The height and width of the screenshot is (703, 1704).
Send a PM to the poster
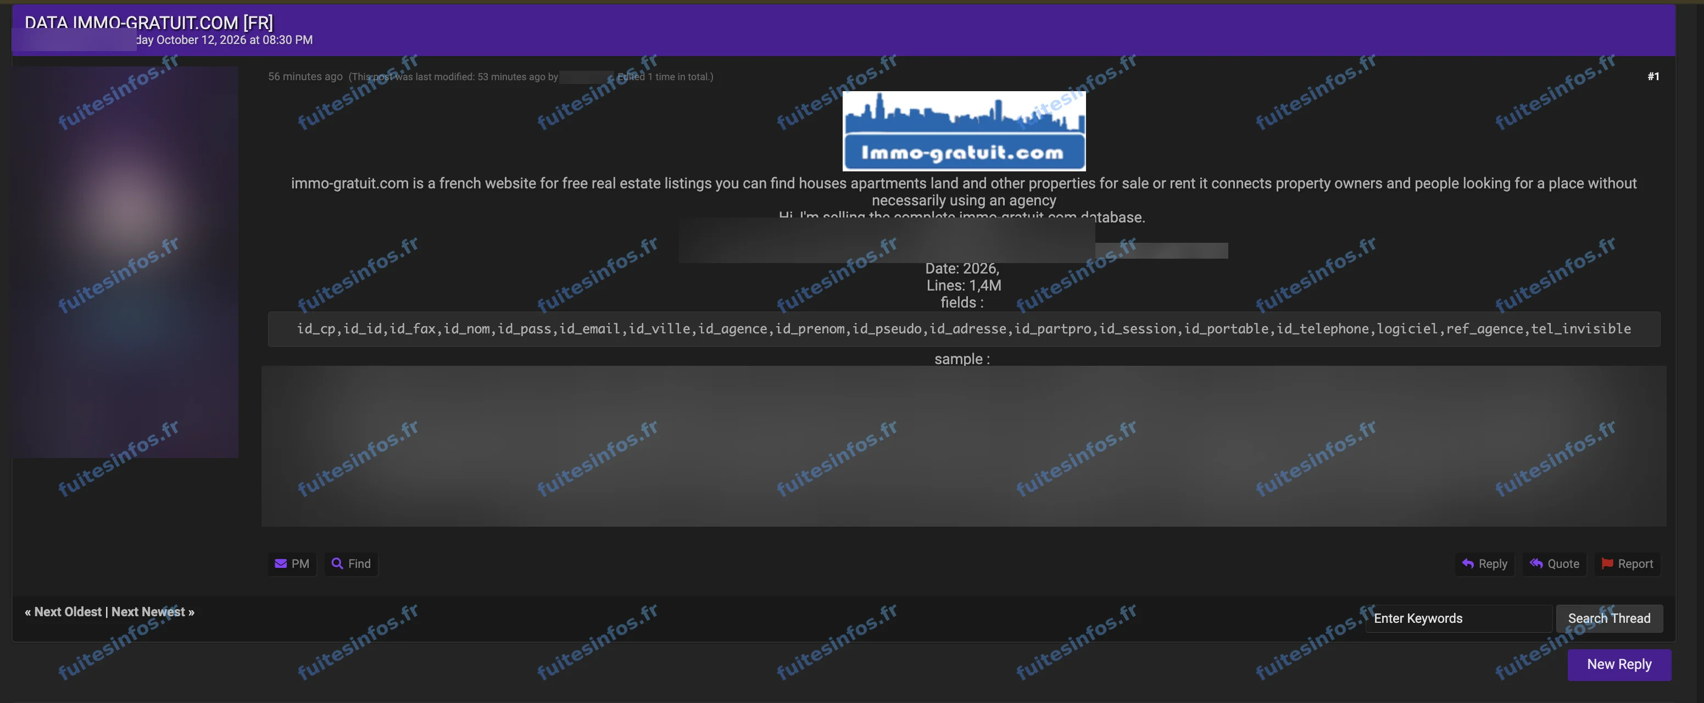292,563
